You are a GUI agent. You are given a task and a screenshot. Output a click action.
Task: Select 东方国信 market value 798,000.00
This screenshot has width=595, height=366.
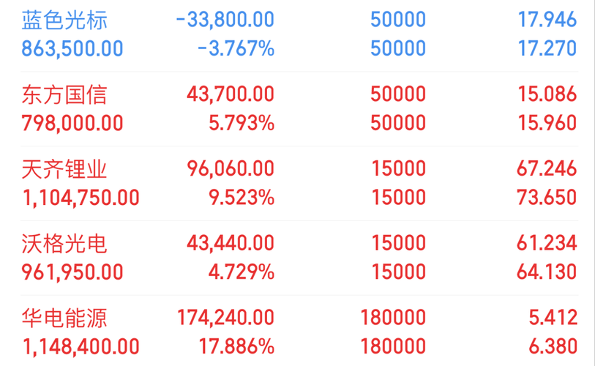pos(72,123)
